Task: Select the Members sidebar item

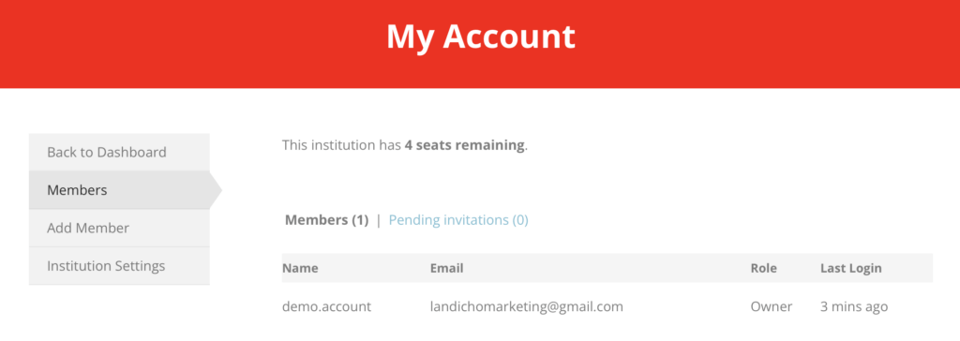Action: click(x=119, y=190)
